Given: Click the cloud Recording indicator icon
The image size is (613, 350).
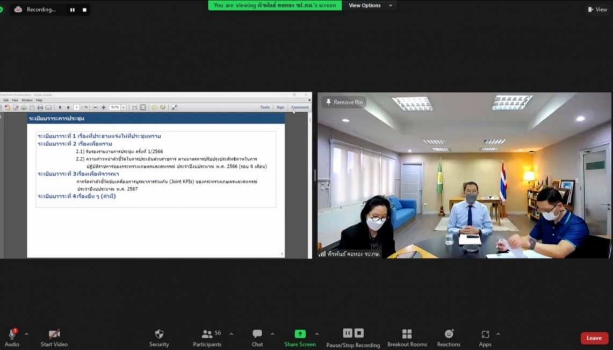Looking at the screenshot, I should [18, 9].
